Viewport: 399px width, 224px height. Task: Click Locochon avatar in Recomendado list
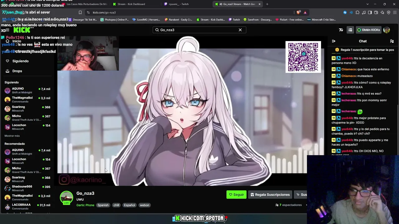click(x=7, y=161)
